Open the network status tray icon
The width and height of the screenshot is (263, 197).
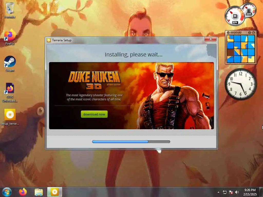click(224, 192)
